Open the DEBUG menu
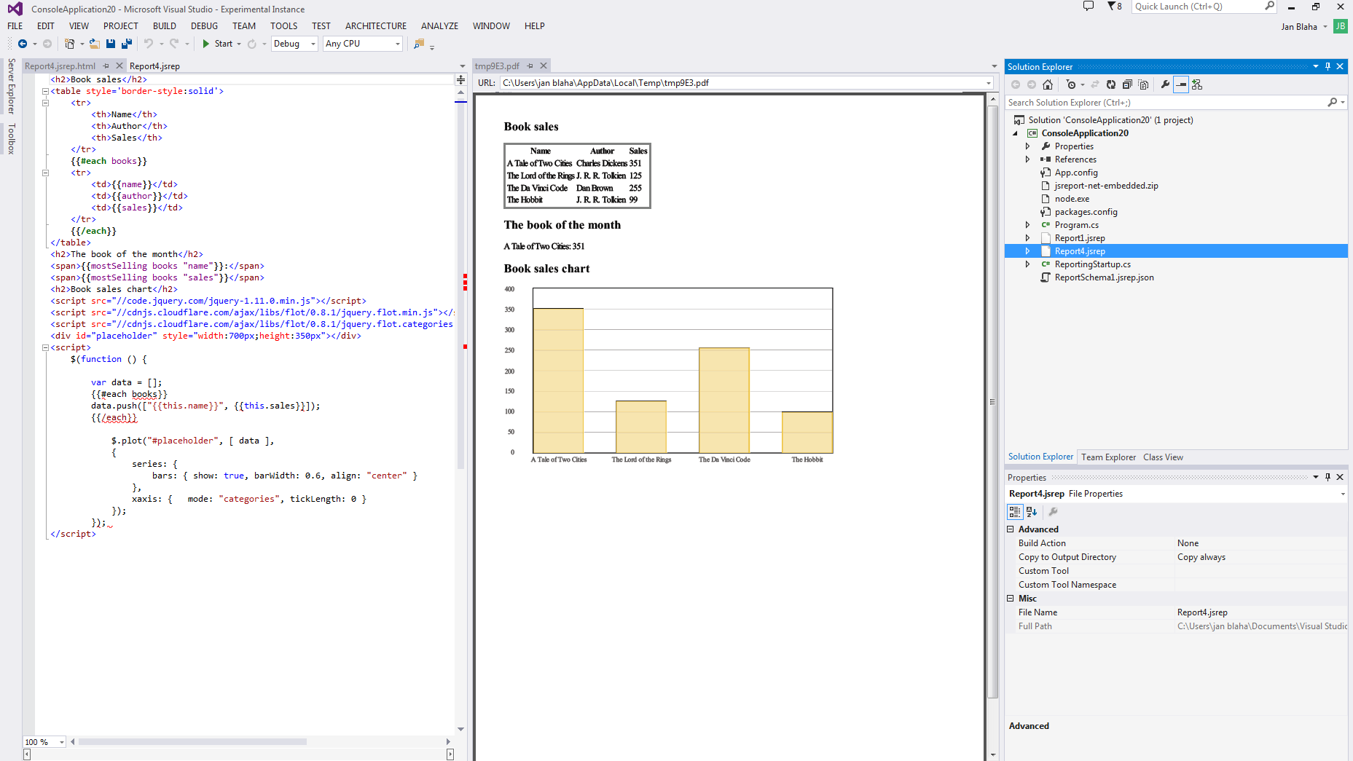This screenshot has width=1353, height=761. pyautogui.click(x=205, y=25)
